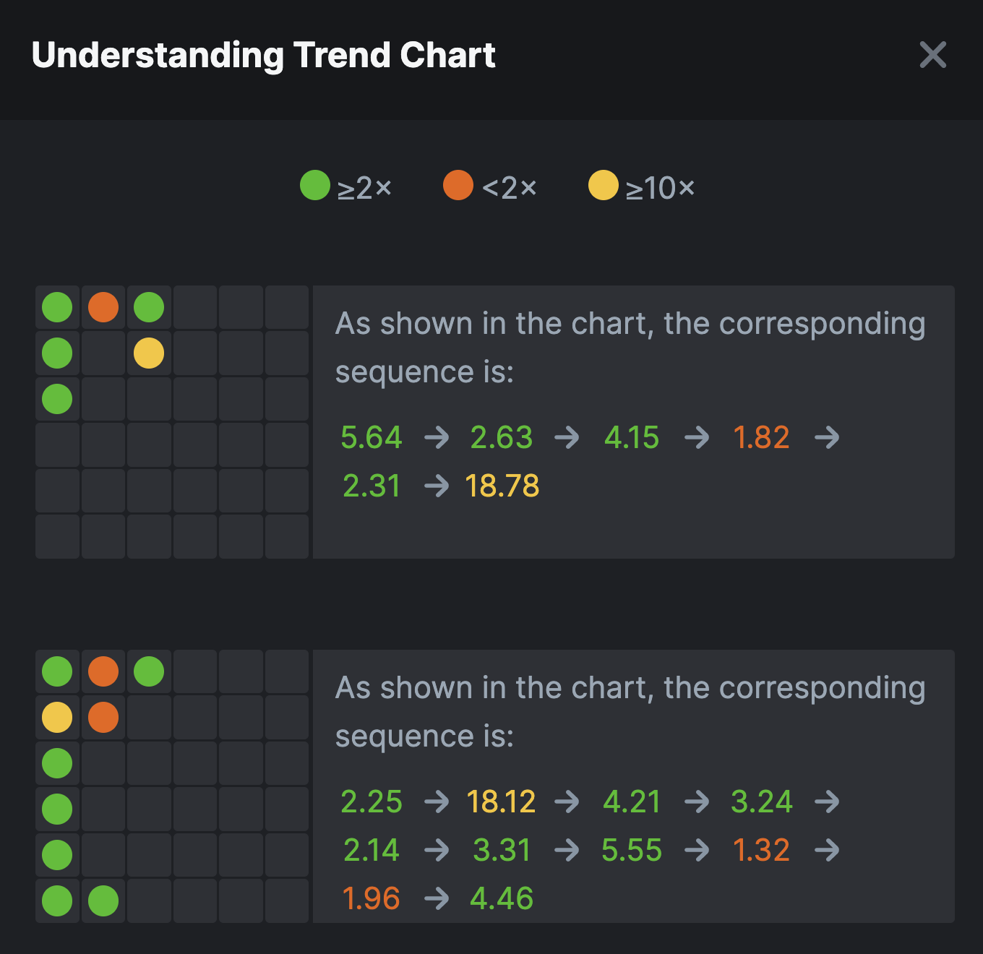Click the orange <2× legend dot
The height and width of the screenshot is (954, 983).
[458, 185]
